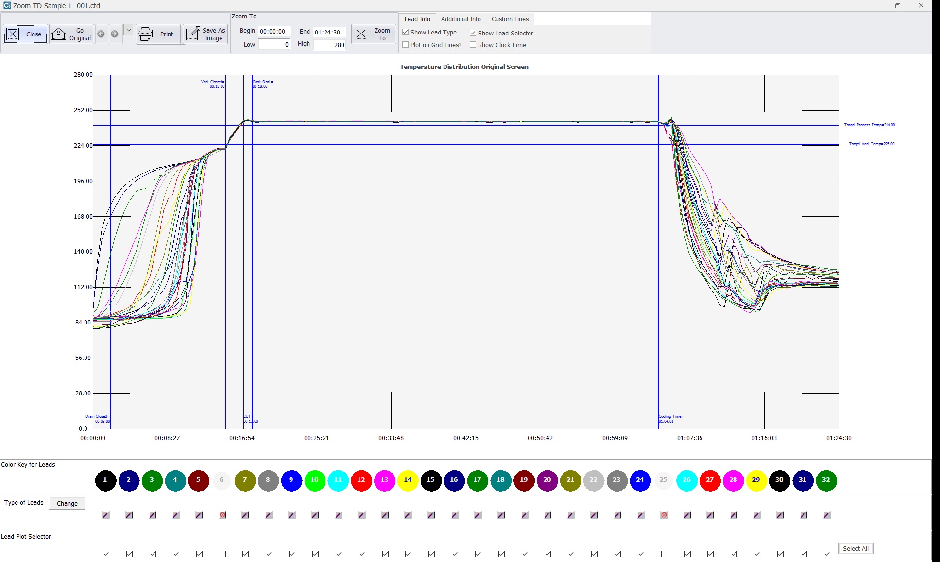Click the Close button in toolbar

coord(25,34)
